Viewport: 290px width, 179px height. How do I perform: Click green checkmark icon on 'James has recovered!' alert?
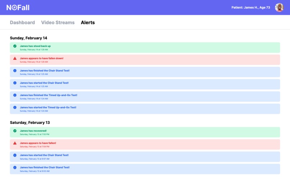pos(15,131)
